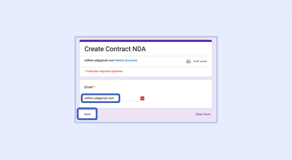Click the Draft saved status text

200,61
